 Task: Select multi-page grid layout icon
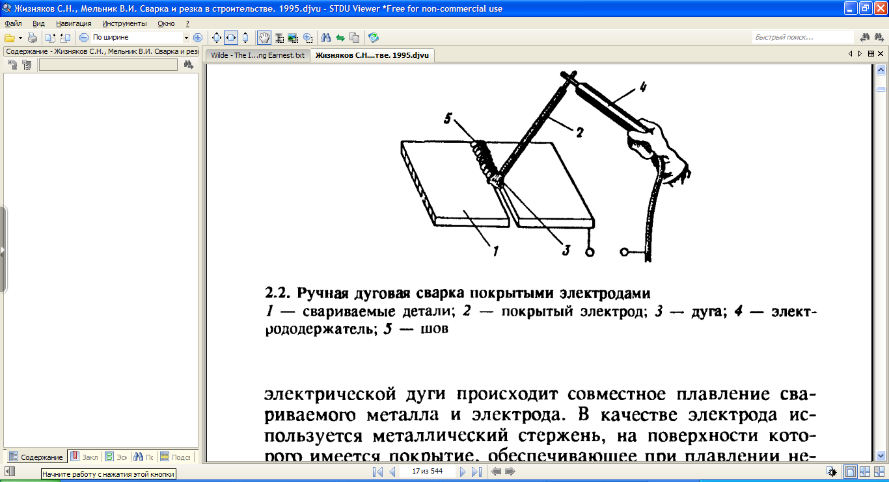click(879, 472)
